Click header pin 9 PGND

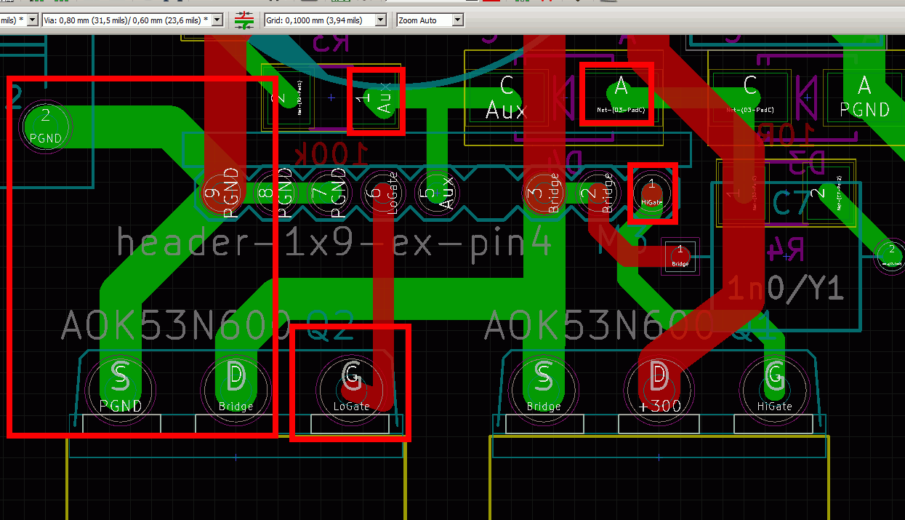[x=220, y=193]
